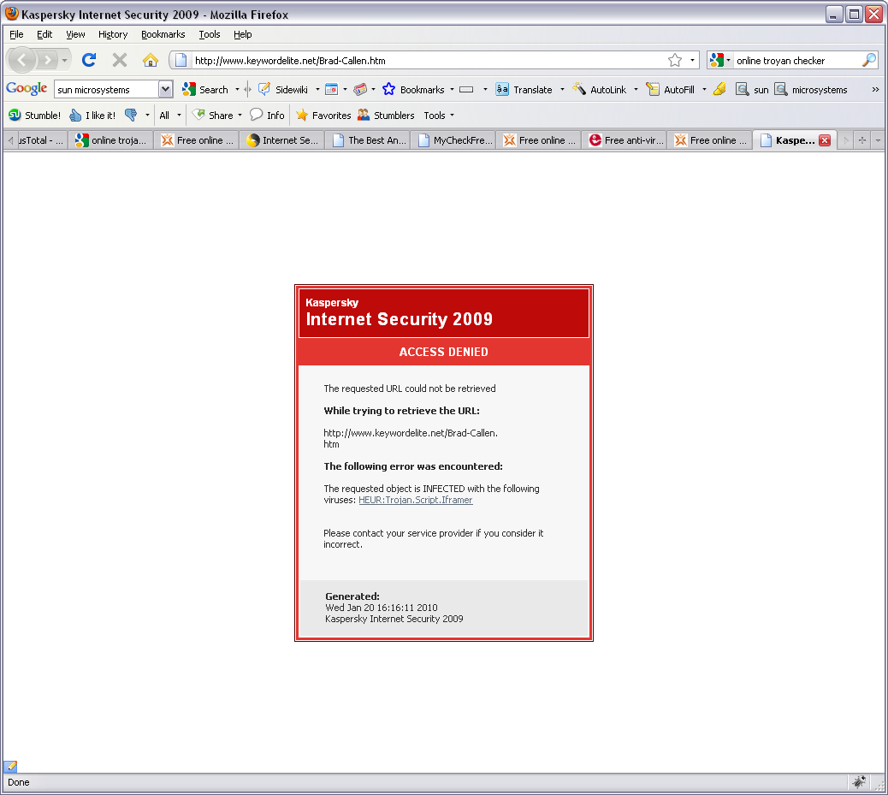Click the Favorites button
This screenshot has width=888, height=795.
pos(323,115)
